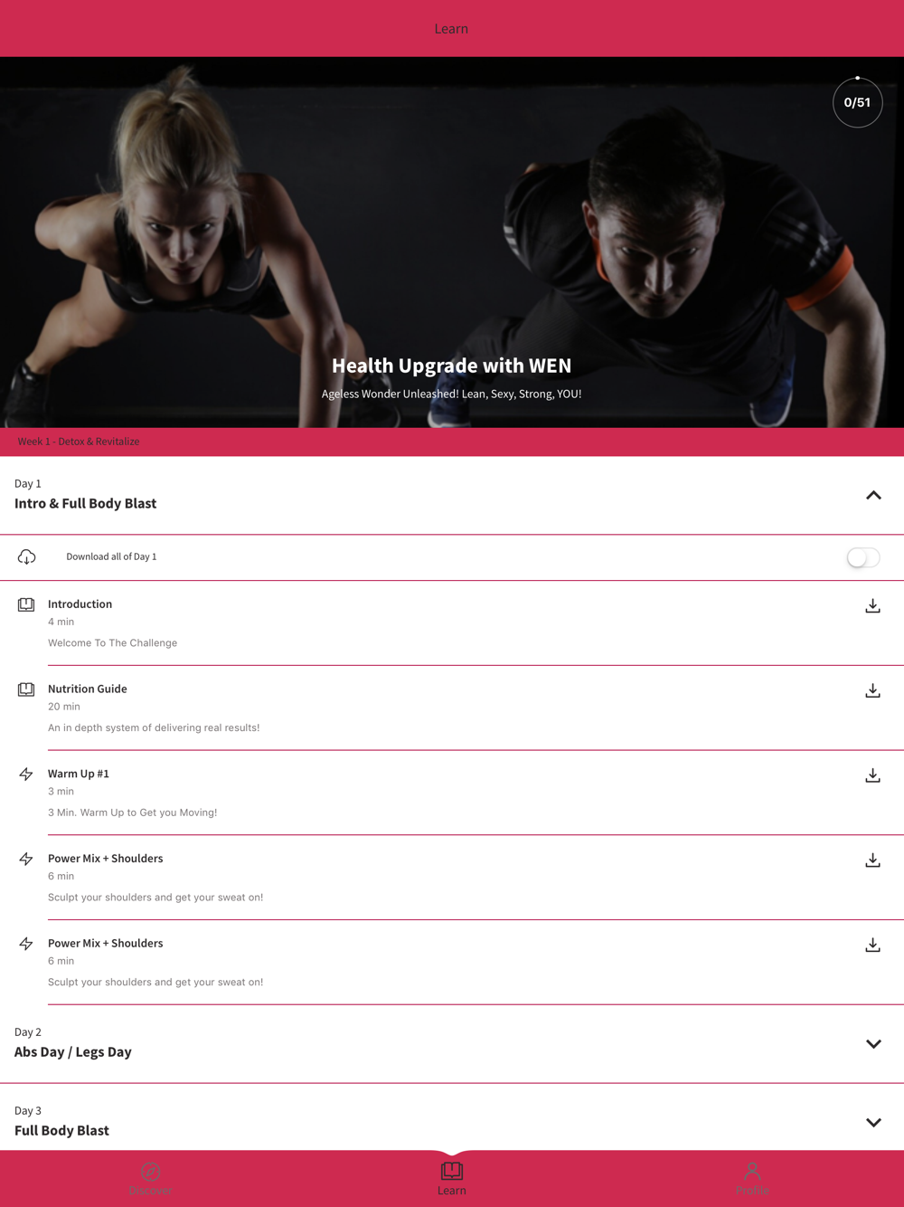Click the 0/51 progress circle
The height and width of the screenshot is (1207, 904).
tap(857, 102)
